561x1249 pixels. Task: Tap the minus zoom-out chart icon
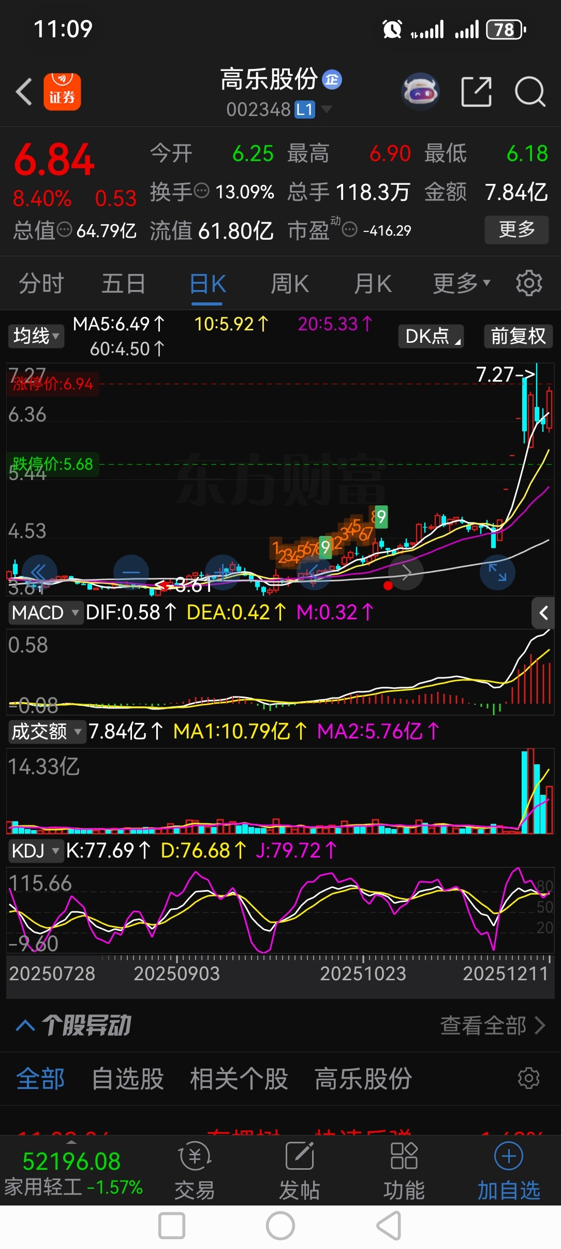tap(131, 572)
